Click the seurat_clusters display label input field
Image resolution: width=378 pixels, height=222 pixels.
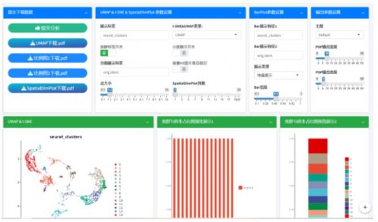tap(134, 36)
